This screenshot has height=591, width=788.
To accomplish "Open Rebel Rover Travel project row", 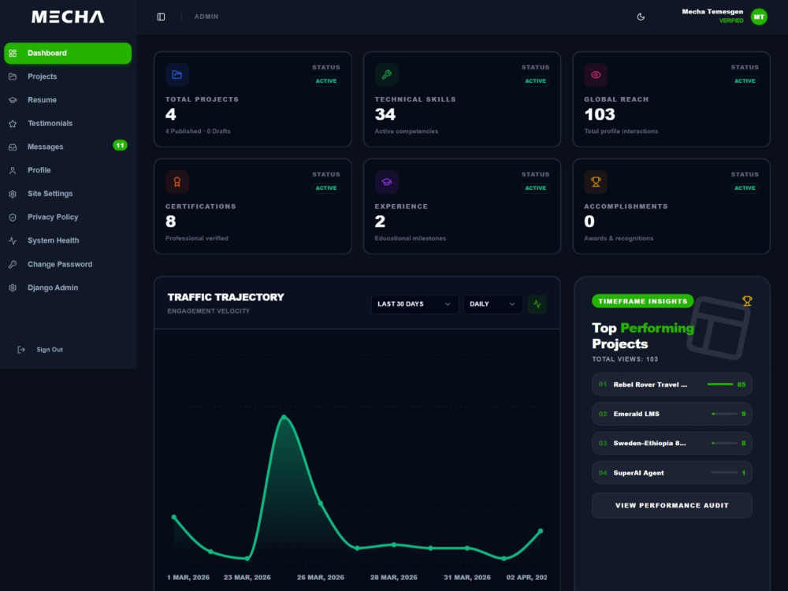I will point(672,385).
